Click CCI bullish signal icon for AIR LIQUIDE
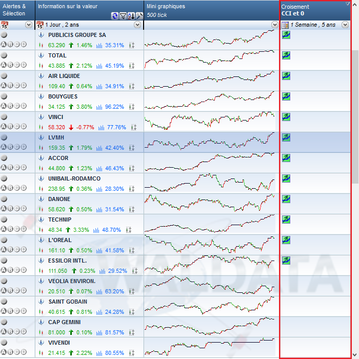Screen dimensions: 359x359 tap(286, 76)
